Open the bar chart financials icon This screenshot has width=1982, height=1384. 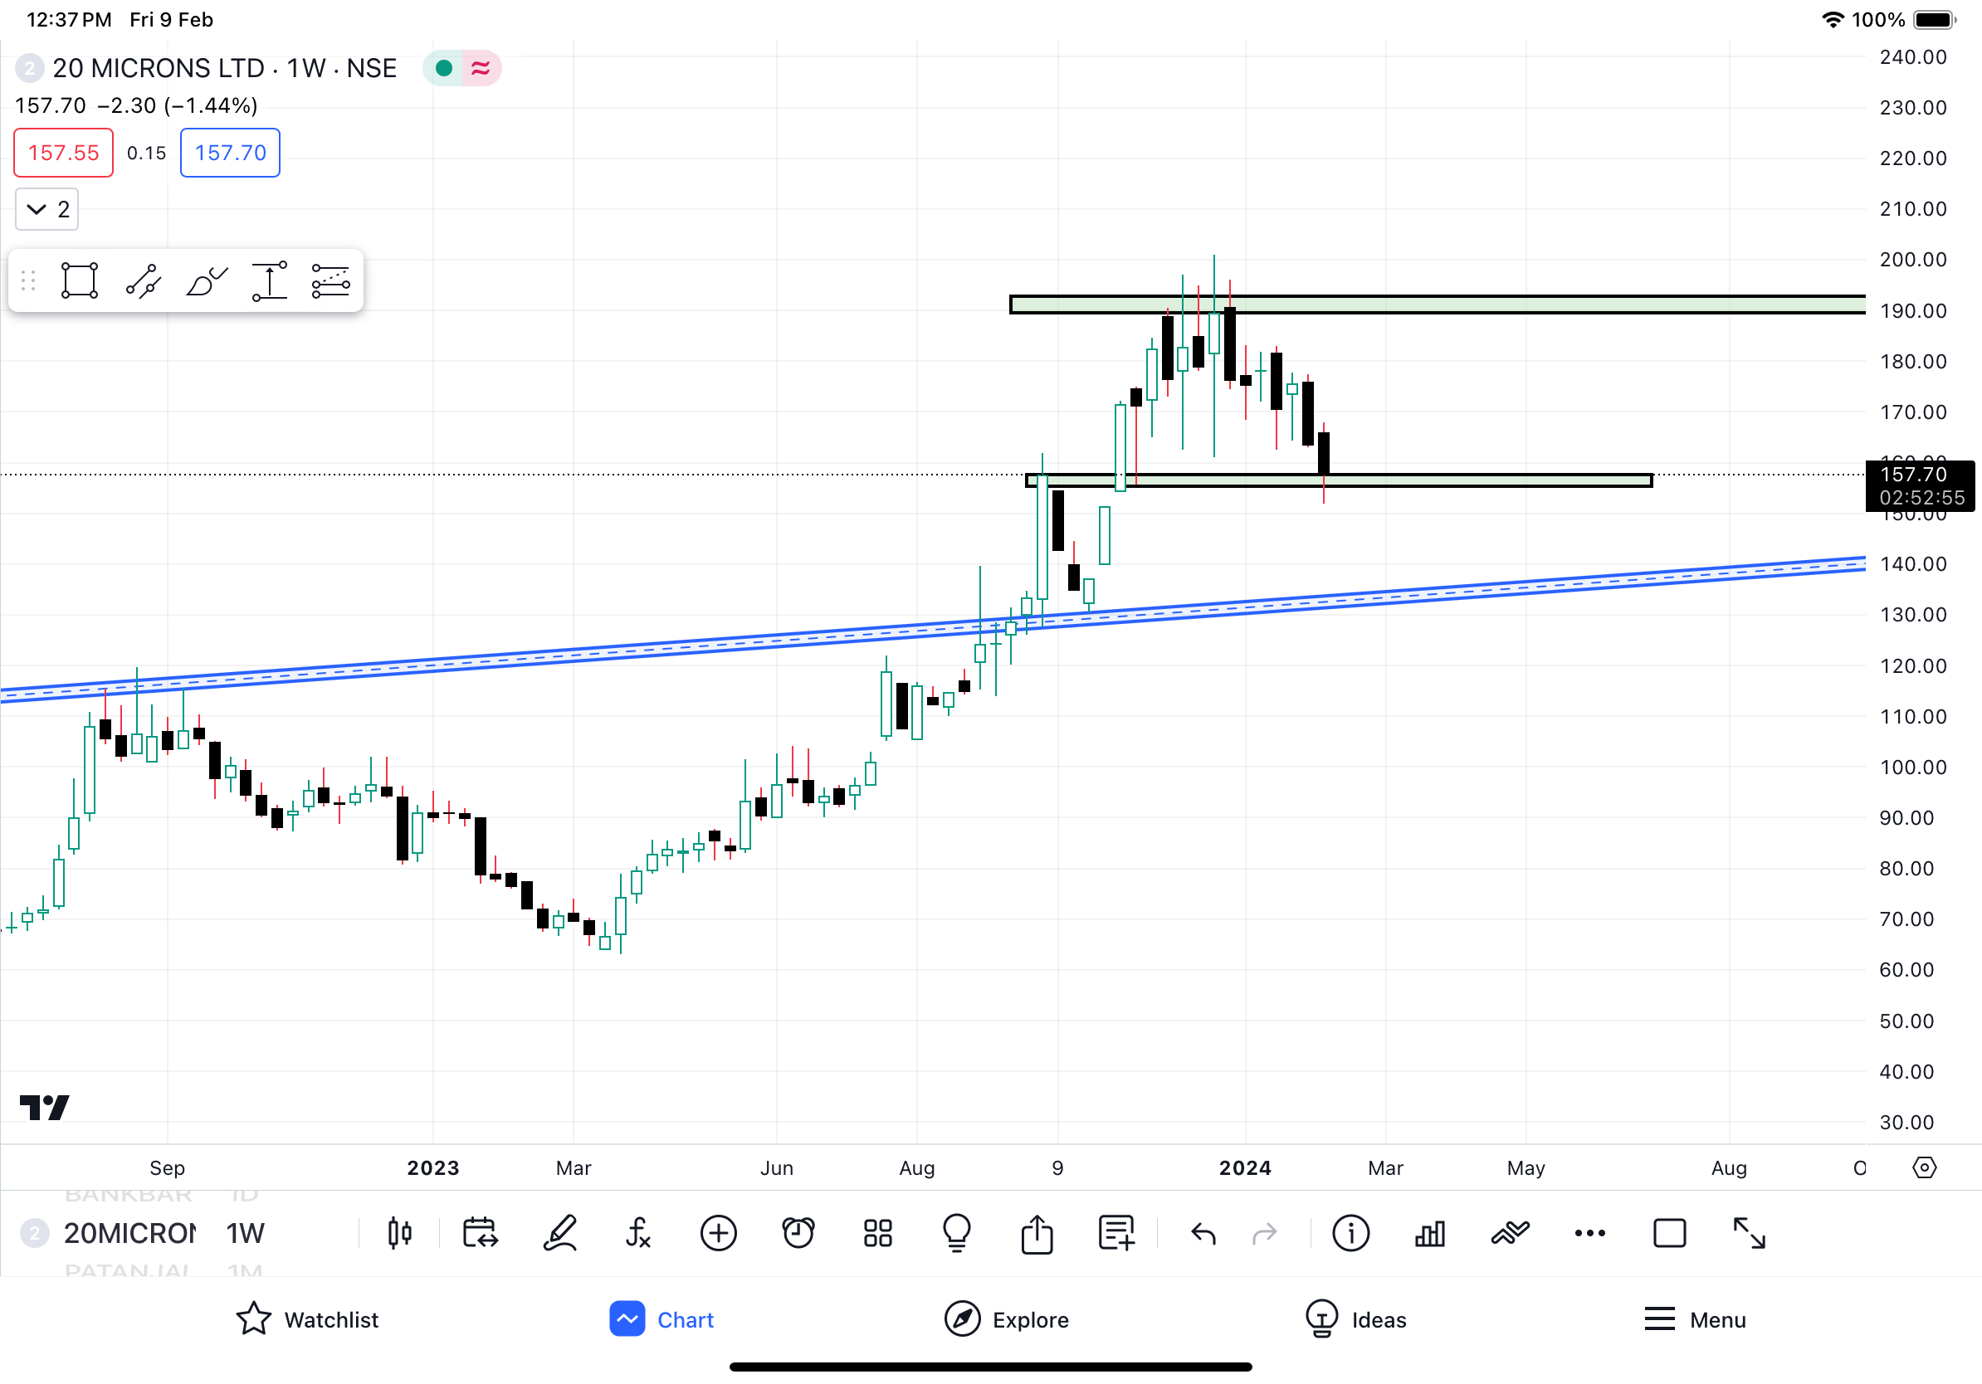coord(1430,1233)
